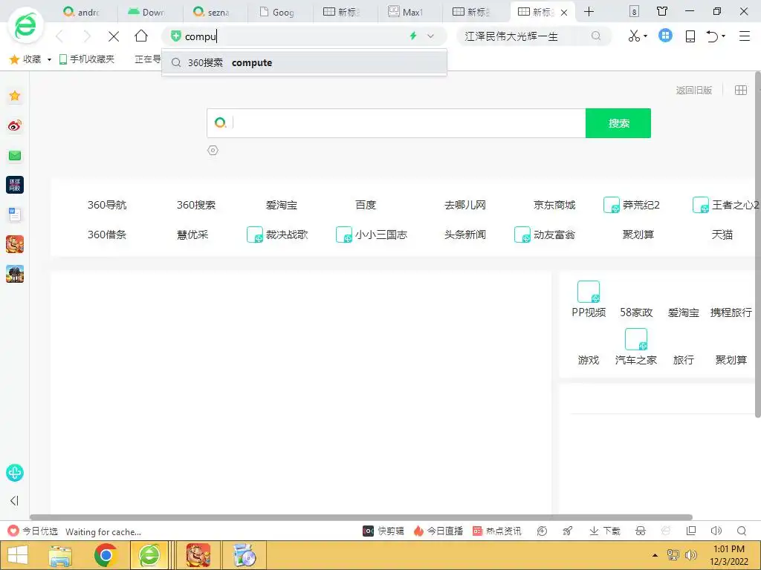Open the 去哪儿网 link

465,205
